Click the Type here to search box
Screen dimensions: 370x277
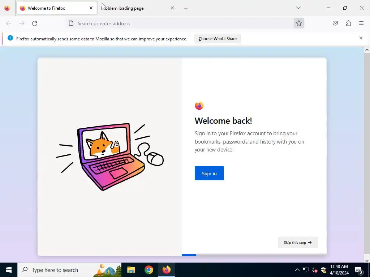click(69, 270)
